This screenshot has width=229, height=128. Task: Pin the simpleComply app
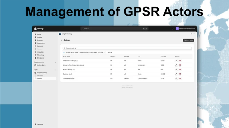[x=191, y=34]
